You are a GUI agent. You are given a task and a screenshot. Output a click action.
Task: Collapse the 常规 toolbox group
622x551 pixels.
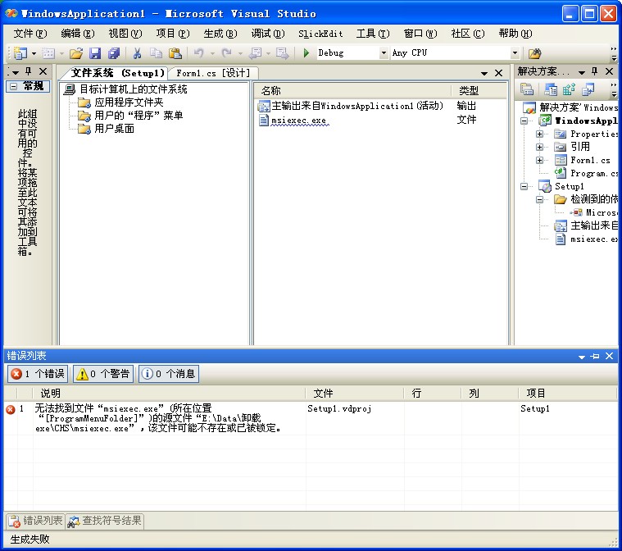13,86
